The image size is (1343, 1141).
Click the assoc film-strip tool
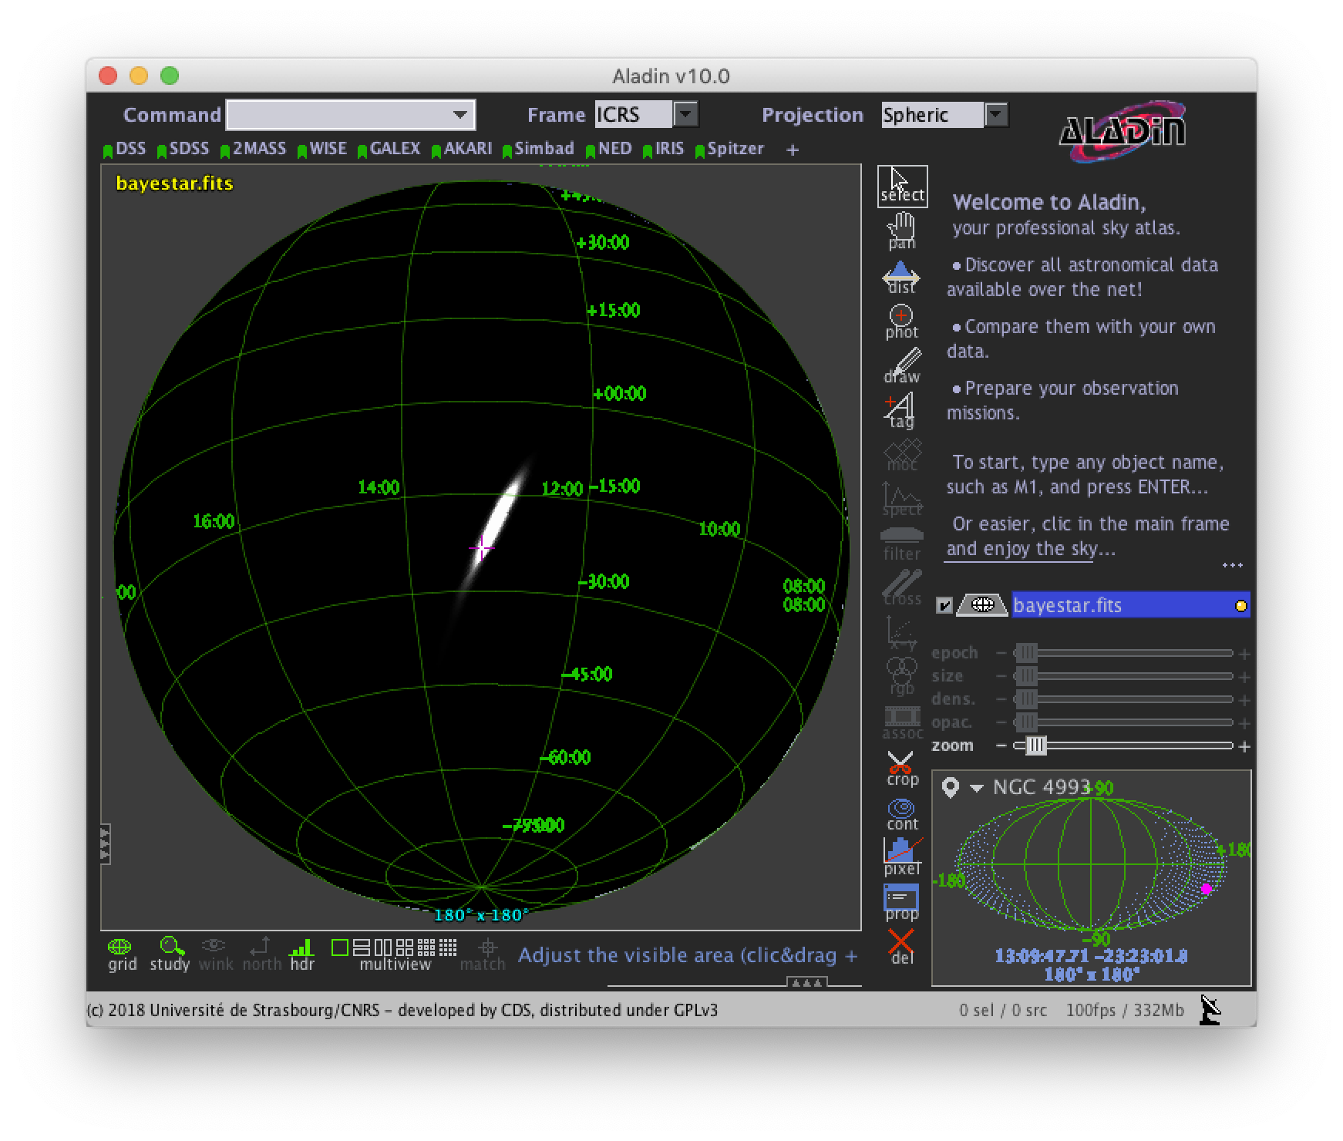[901, 723]
